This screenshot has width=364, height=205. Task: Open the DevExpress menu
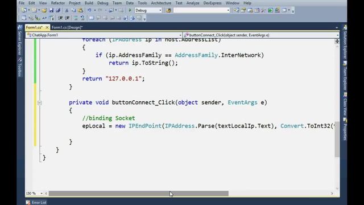pyautogui.click(x=212, y=3)
